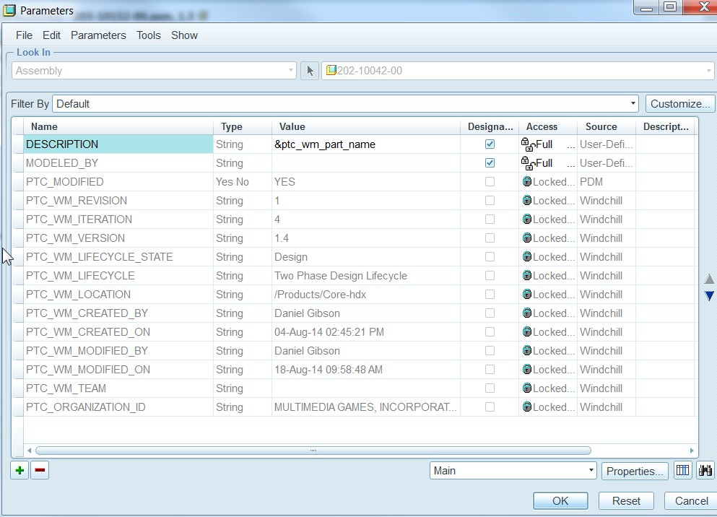Click the lock icon in the PTC_WM_VERSION row
Screen dimensions: 717x517
click(x=527, y=238)
